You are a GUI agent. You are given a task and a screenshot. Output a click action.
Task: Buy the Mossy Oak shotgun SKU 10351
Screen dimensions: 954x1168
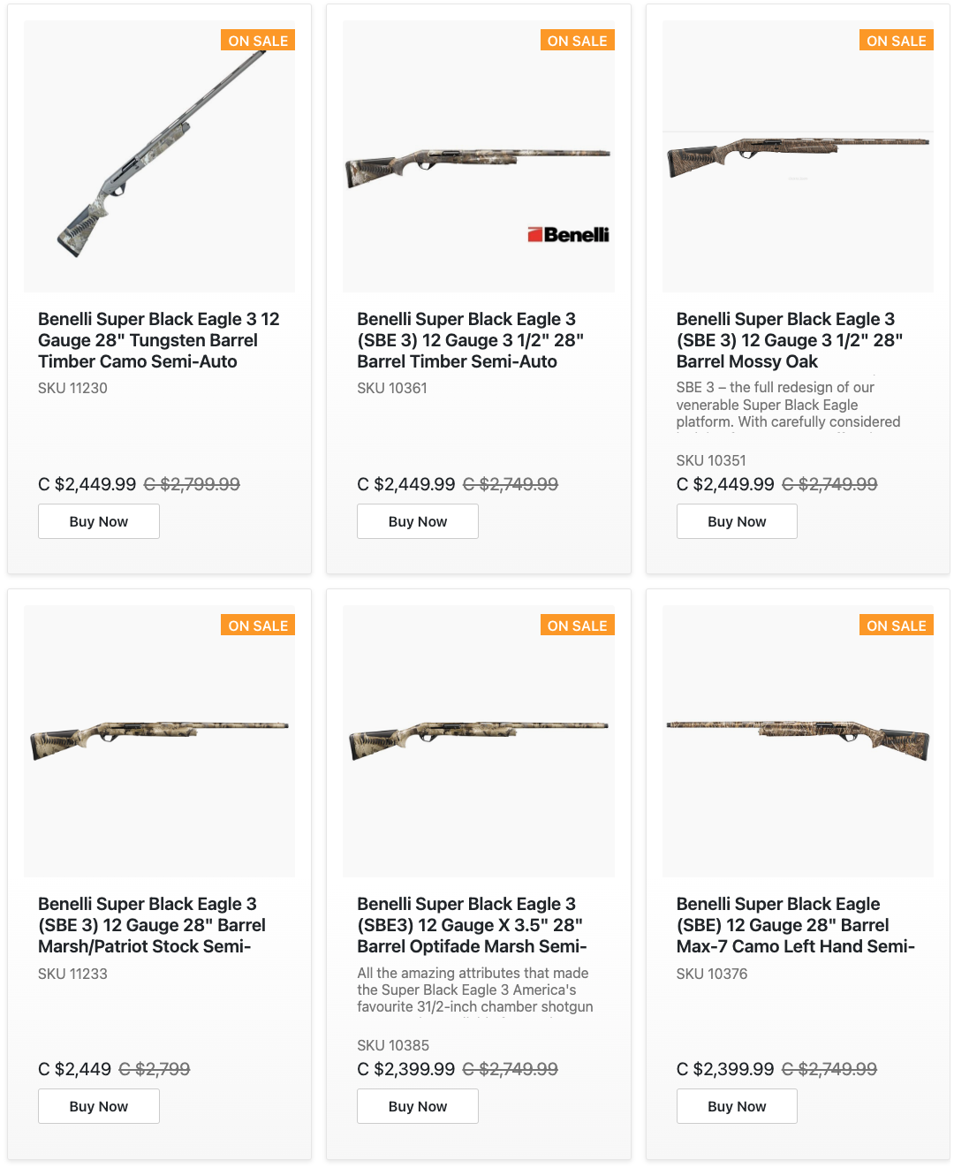737,521
